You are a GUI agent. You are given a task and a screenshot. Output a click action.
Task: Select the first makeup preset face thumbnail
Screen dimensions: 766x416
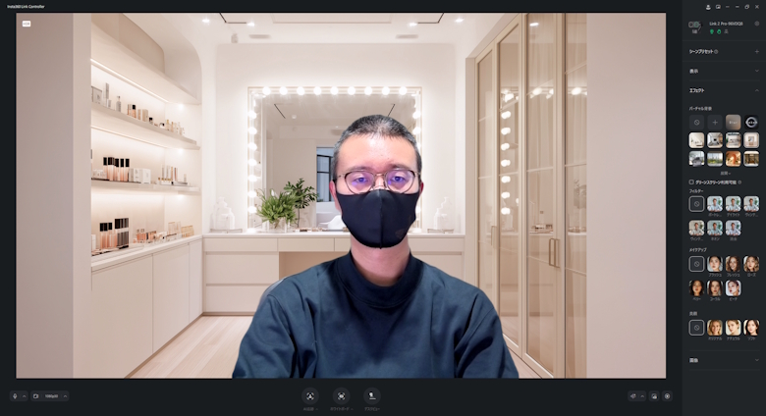pyautogui.click(x=715, y=264)
